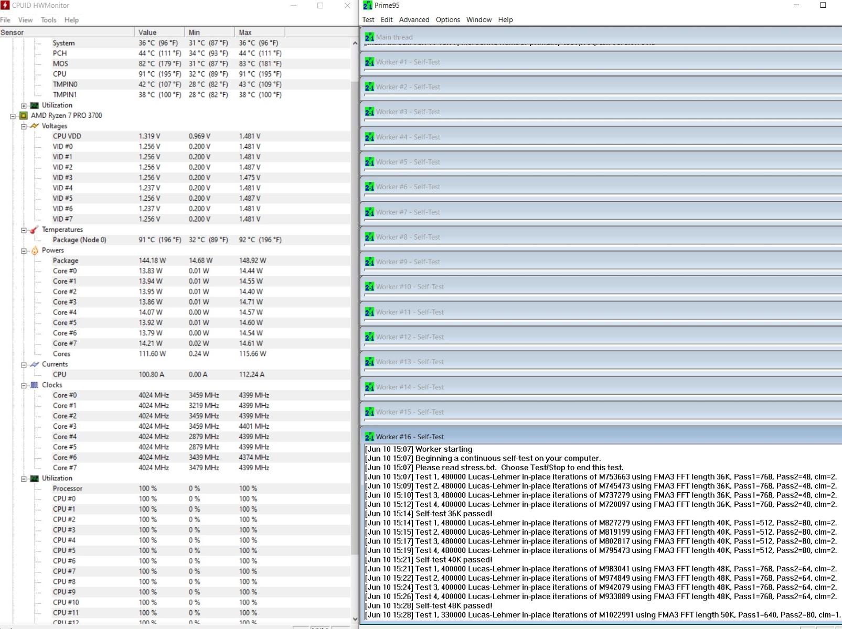Click the Worker #12 Self-Test window icon
Viewport: 842px width, 629px height.
click(369, 337)
